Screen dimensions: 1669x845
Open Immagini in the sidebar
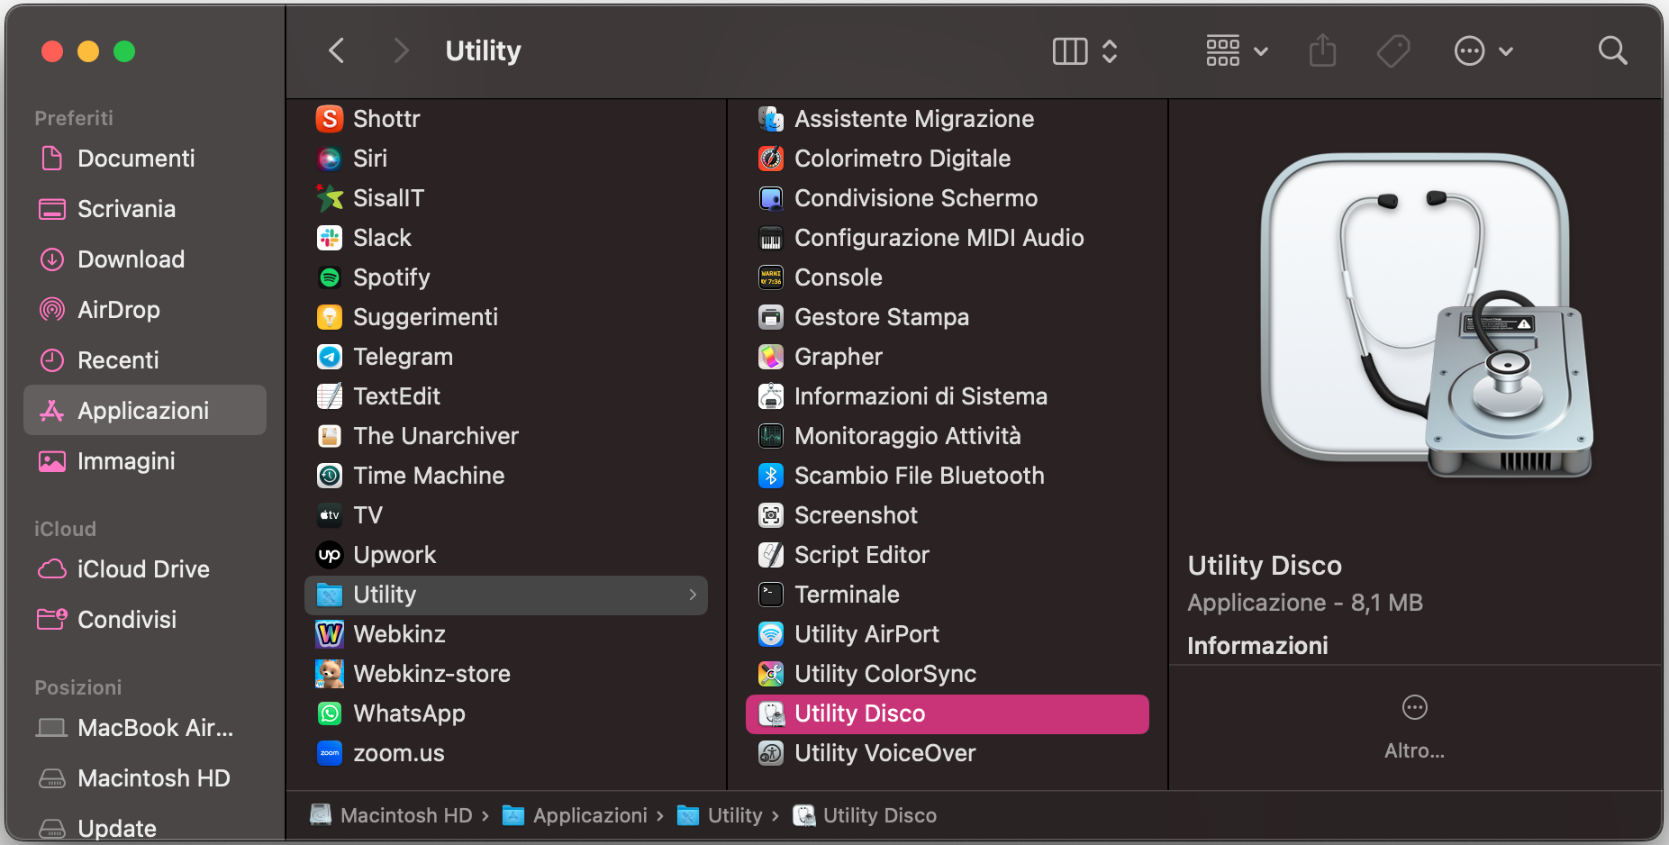[x=145, y=461]
